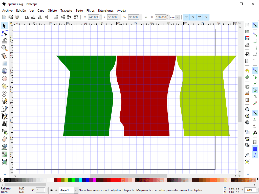
Task: Toggle Capa 1 layer visibility eye
Action: coord(51,190)
